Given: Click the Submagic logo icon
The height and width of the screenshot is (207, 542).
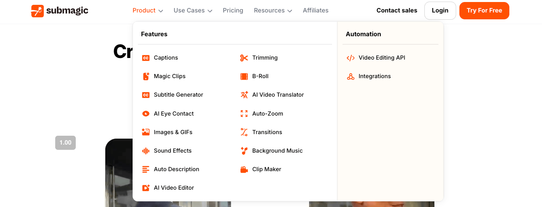Looking at the screenshot, I should click(x=37, y=11).
